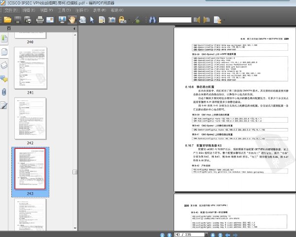Click the search options document icon

217,20
